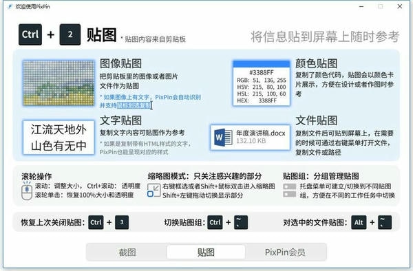Click the Alt key icon
The height and width of the screenshot is (271, 413).
(x=359, y=223)
